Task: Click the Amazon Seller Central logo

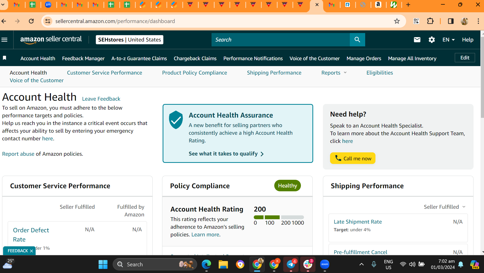Action: click(x=51, y=40)
